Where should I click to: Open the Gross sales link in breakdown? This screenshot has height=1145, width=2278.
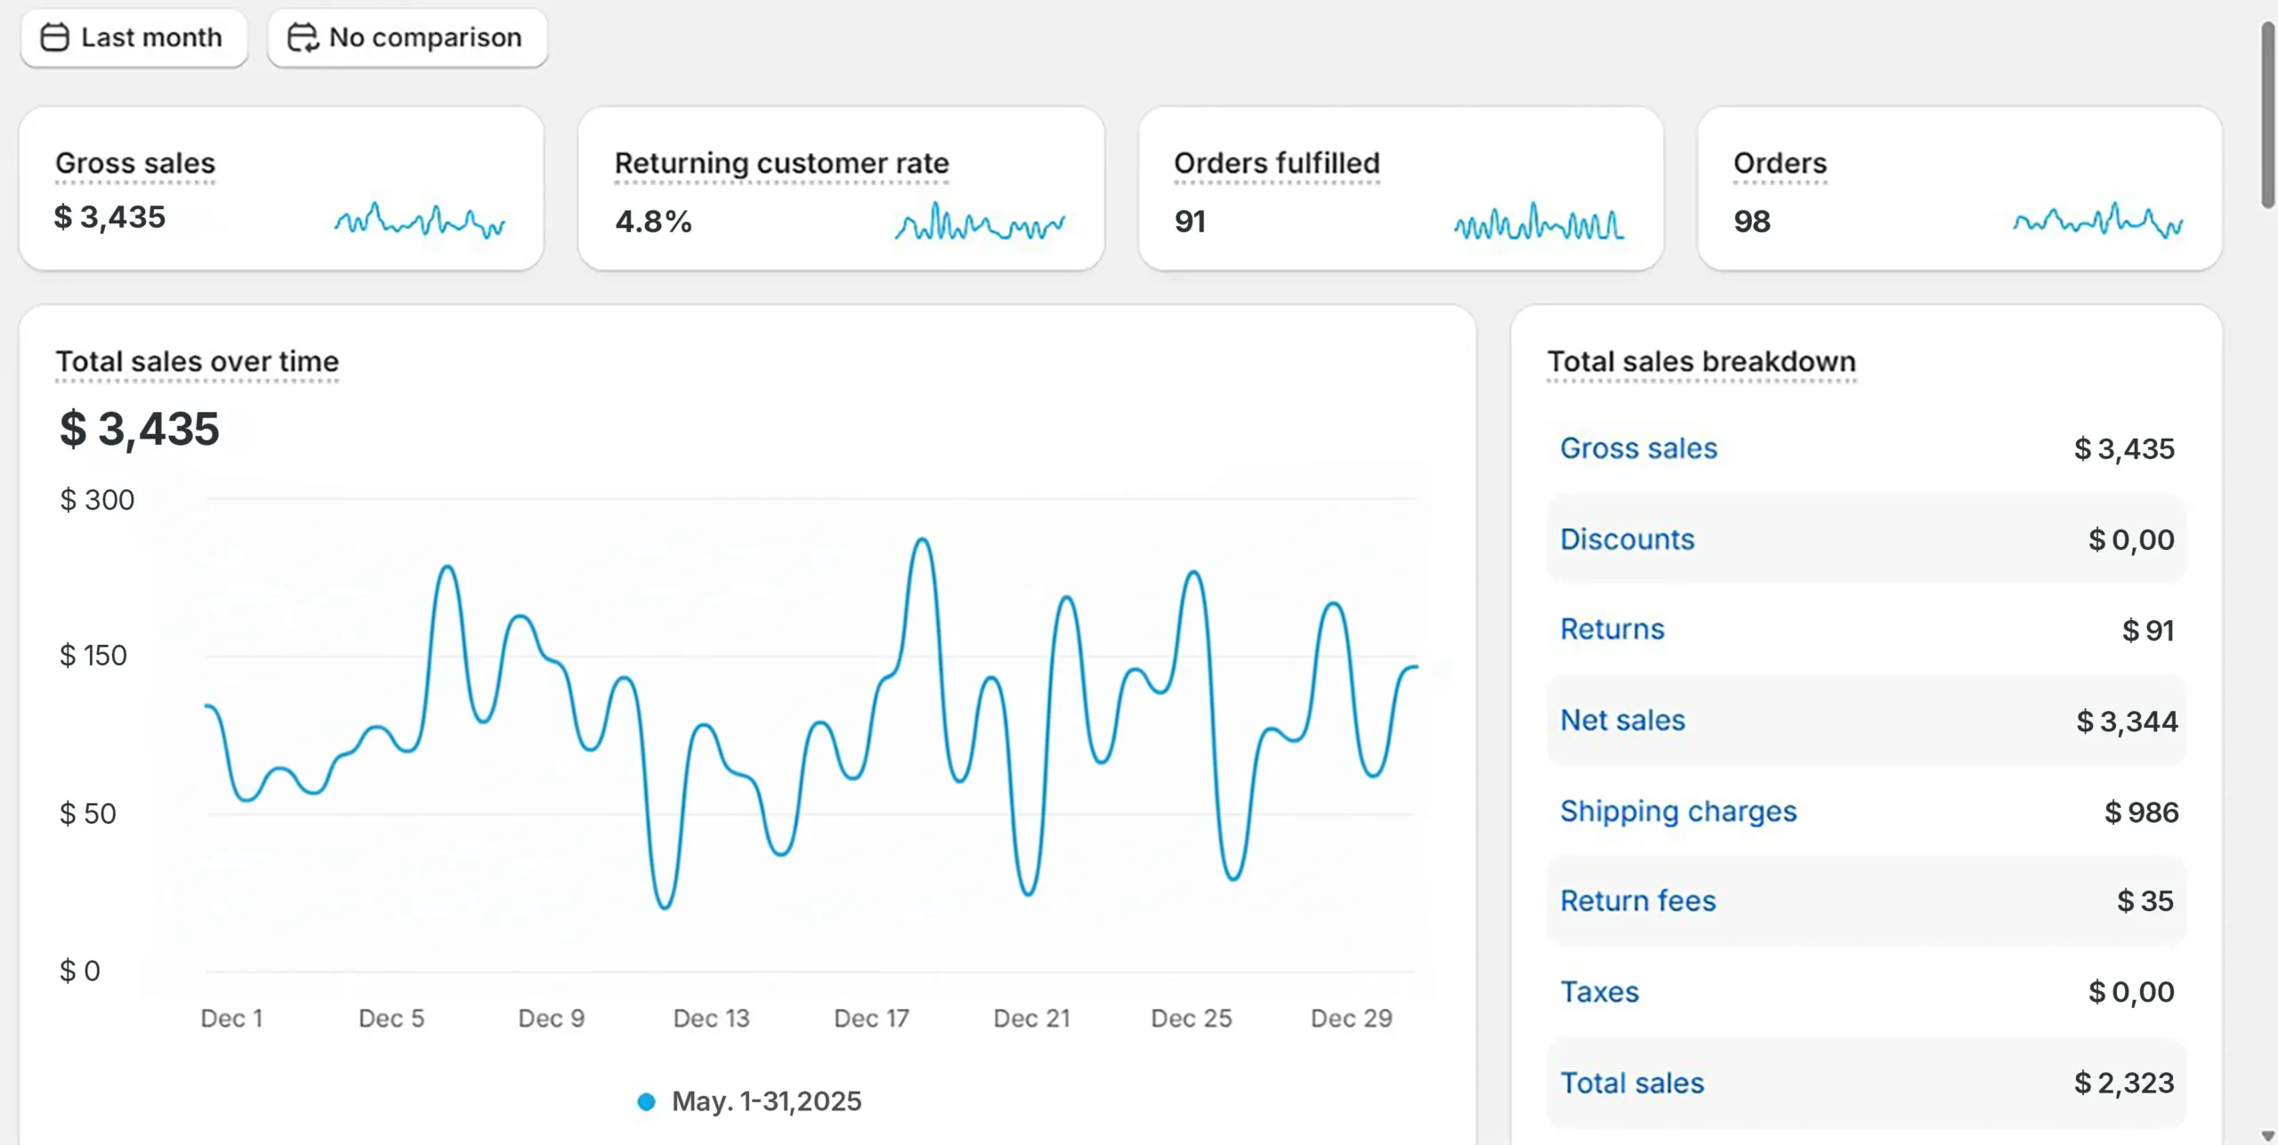tap(1638, 448)
